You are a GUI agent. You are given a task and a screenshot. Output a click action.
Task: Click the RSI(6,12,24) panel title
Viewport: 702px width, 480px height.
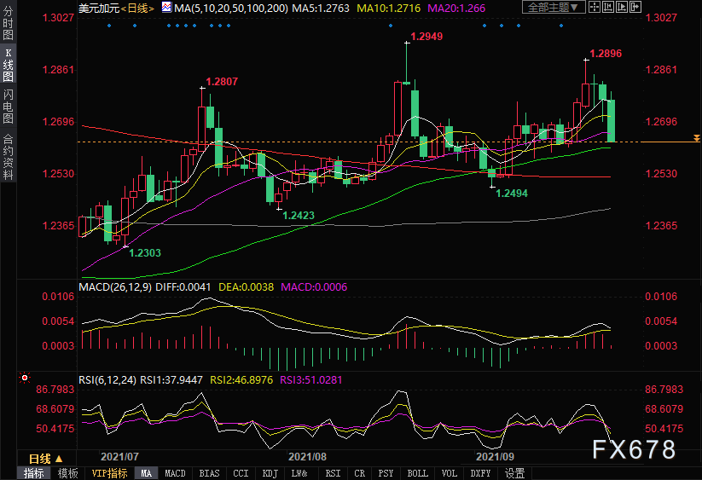coord(107,380)
